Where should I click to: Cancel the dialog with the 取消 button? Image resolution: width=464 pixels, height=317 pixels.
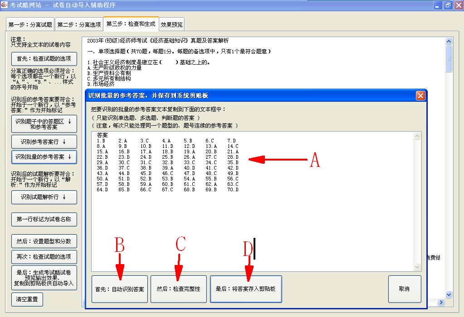pyautogui.click(x=404, y=289)
